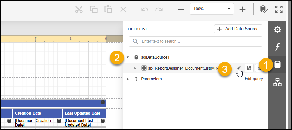Click the Delete X icon in toolbar
Viewport: 292px width, 130px height.
click(x=123, y=9)
